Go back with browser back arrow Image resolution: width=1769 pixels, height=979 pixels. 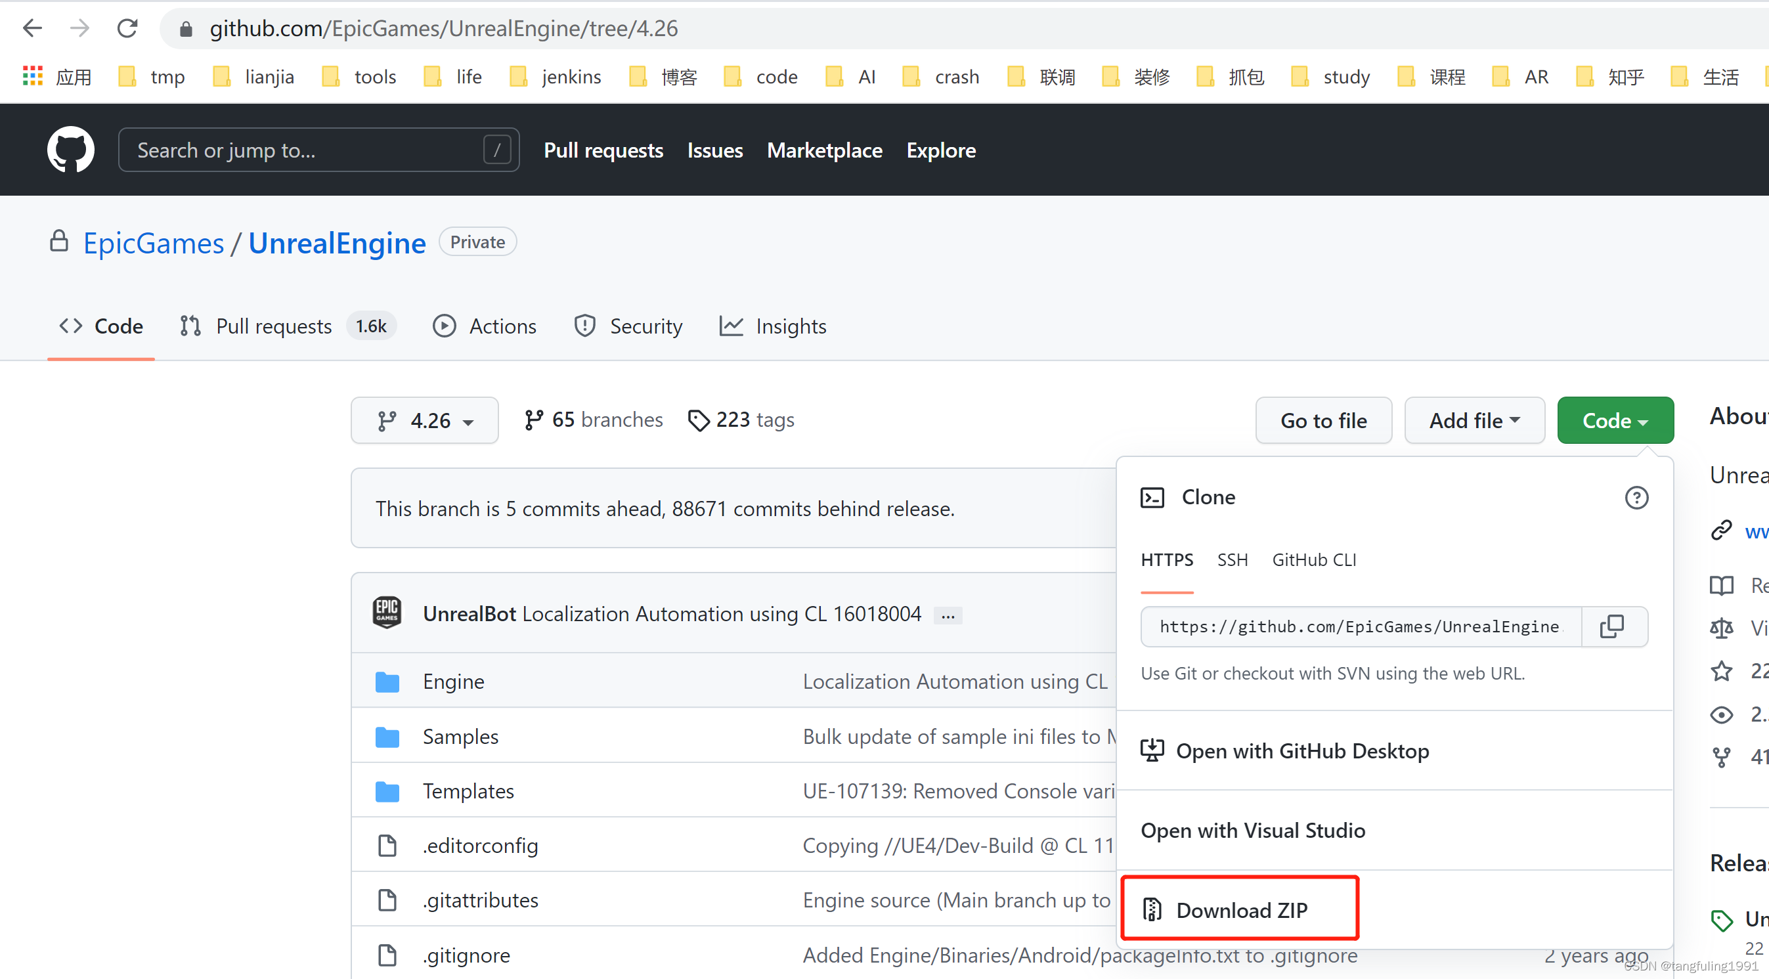(32, 28)
